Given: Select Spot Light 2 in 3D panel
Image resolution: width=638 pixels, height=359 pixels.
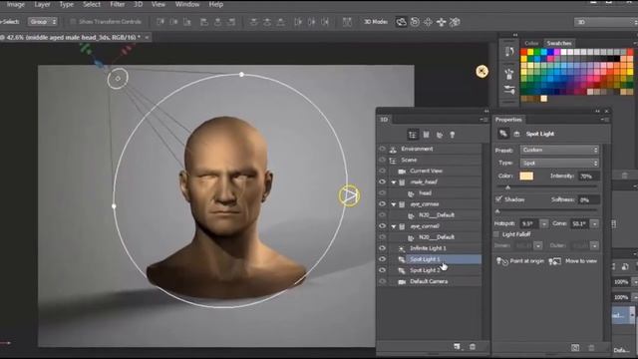Looking at the screenshot, I should (x=425, y=270).
